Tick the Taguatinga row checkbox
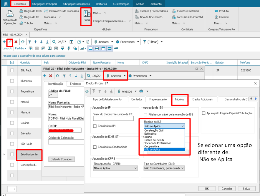This screenshot has width=260, height=196. pyautogui.click(x=12, y=91)
